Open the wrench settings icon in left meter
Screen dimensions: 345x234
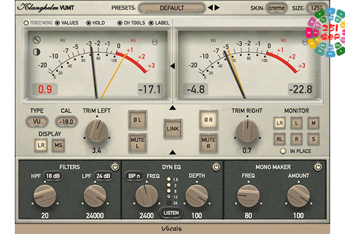click(37, 40)
